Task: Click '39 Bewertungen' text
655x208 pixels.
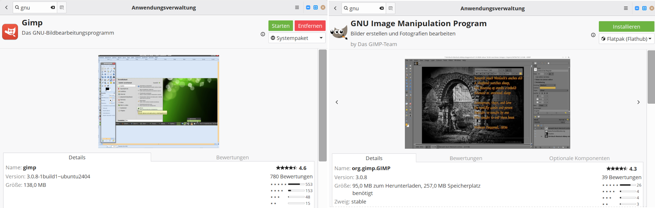Action: click(621, 177)
